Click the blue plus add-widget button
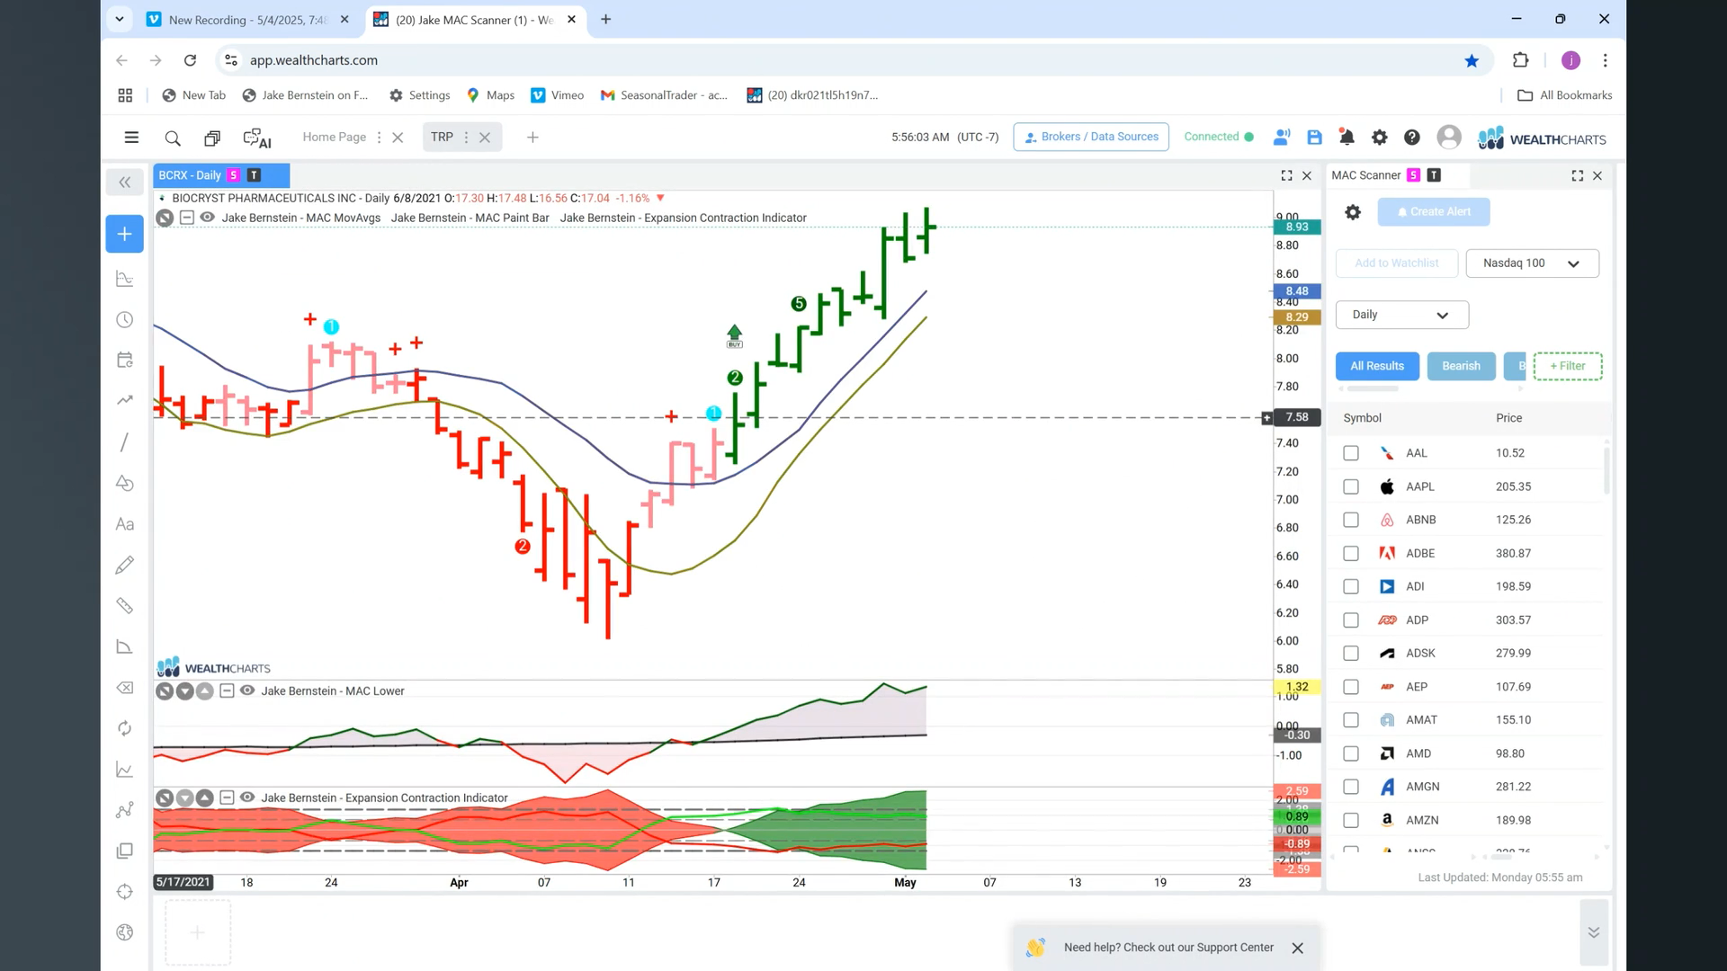The width and height of the screenshot is (1727, 971). (x=124, y=234)
